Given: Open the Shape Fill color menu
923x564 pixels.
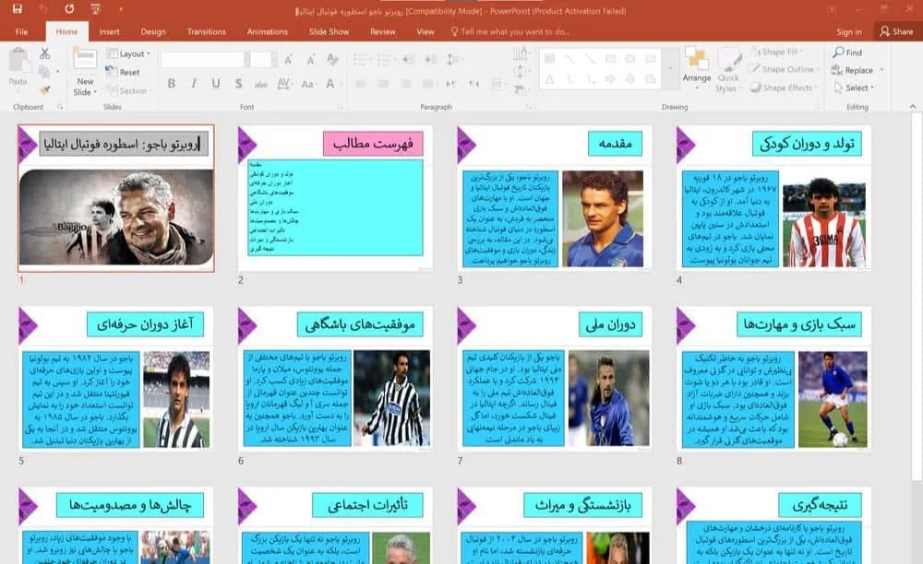Looking at the screenshot, I should 777,52.
